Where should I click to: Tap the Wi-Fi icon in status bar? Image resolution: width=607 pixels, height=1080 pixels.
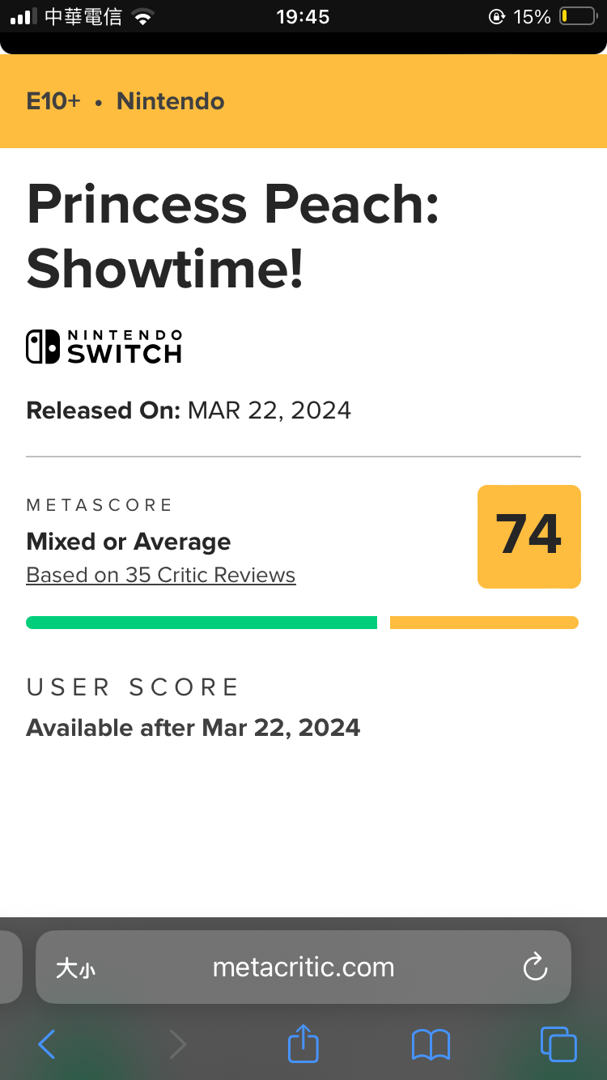(143, 17)
